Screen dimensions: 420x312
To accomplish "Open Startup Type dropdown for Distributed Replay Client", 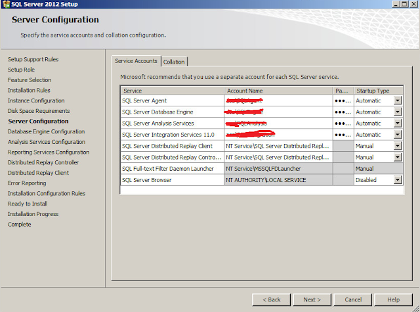I will pos(398,146).
